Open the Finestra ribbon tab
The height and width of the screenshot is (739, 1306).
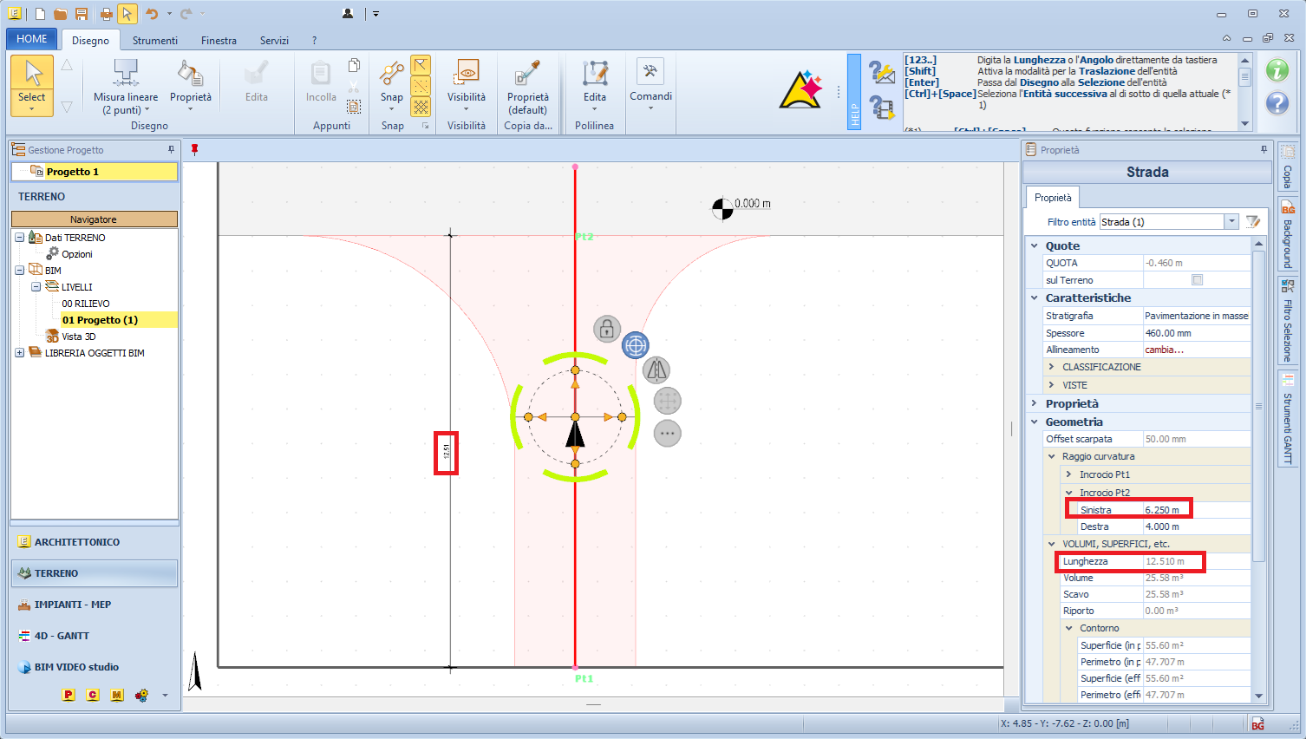[x=219, y=41]
